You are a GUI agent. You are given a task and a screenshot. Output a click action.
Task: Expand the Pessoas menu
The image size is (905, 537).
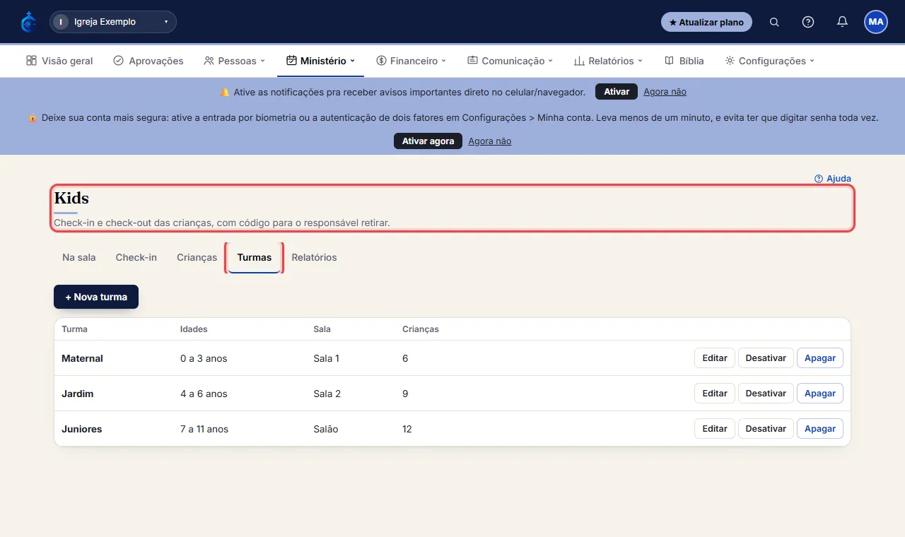[x=234, y=61]
